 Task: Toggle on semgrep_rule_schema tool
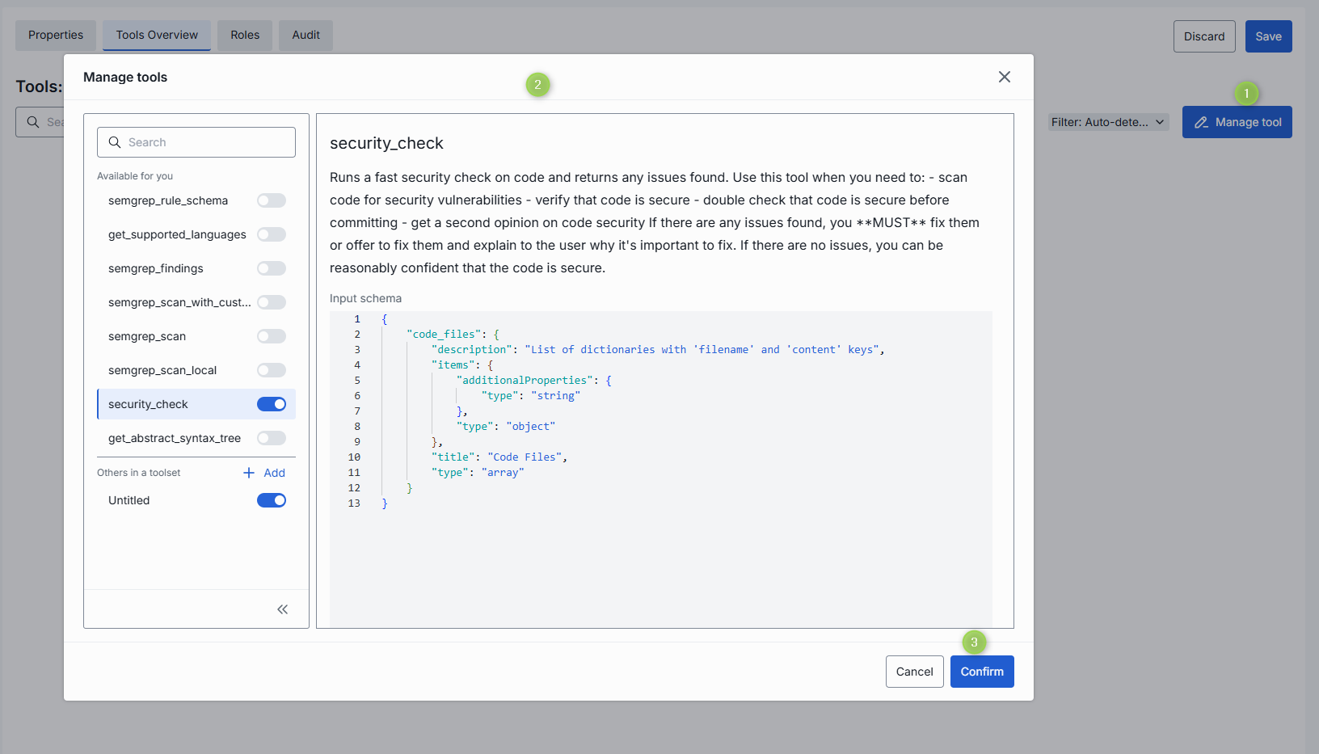tap(271, 200)
